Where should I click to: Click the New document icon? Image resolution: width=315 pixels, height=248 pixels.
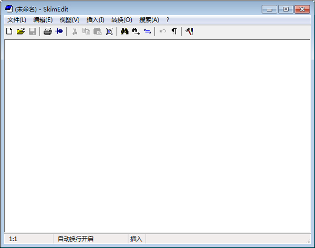[x=9, y=31]
